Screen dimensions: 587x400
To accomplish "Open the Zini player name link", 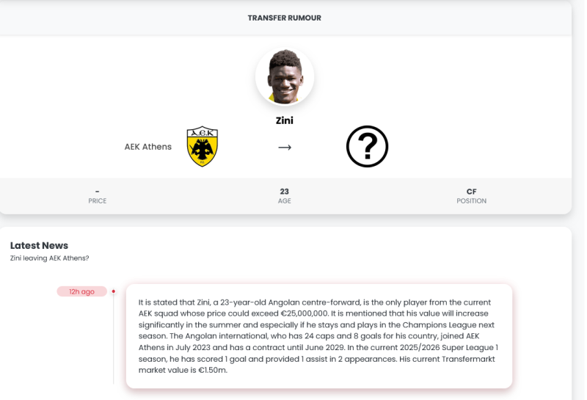I will [x=285, y=120].
